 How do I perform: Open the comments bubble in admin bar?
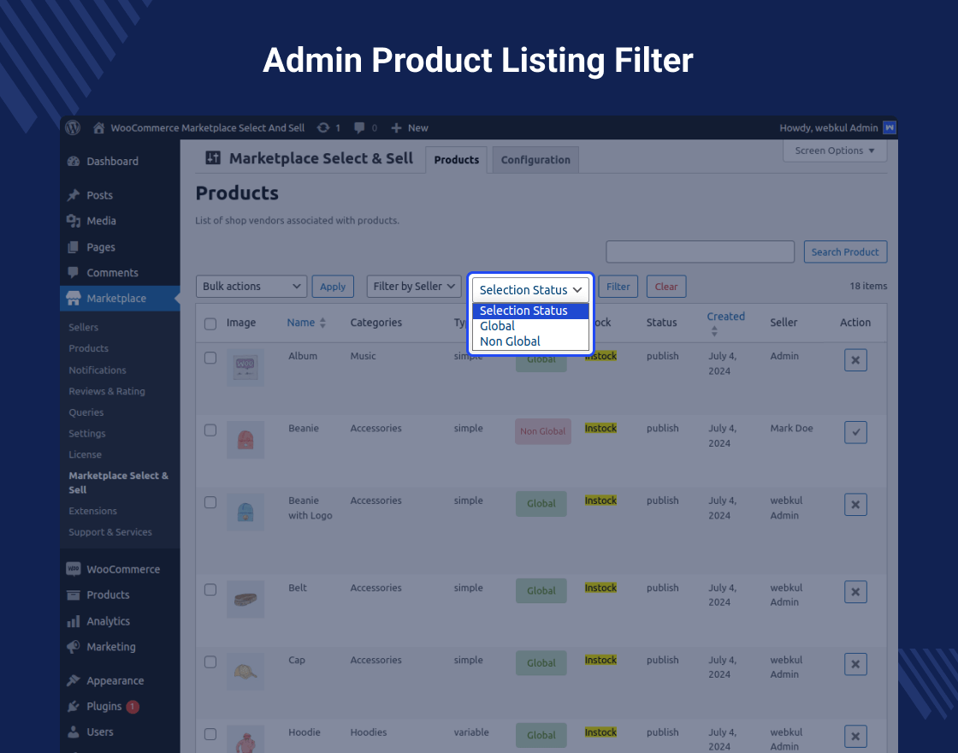click(359, 127)
